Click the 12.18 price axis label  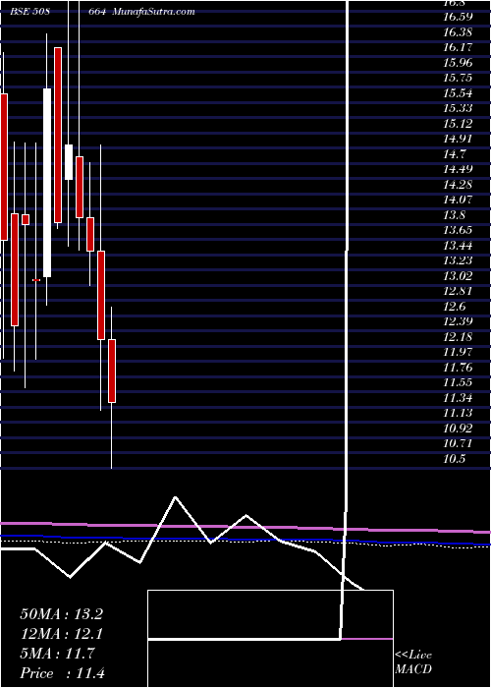[458, 336]
